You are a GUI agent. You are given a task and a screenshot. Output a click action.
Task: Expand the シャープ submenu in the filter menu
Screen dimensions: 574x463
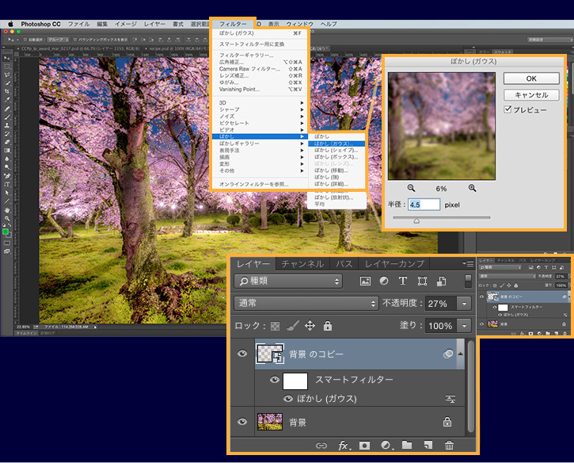pyautogui.click(x=260, y=109)
